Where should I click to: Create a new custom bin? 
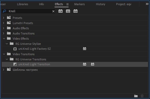pyautogui.click(x=136, y=96)
